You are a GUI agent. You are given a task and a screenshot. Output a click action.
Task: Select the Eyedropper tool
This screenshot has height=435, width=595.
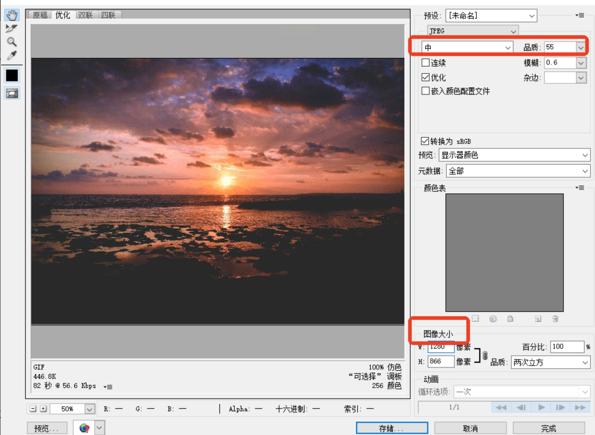[12, 56]
